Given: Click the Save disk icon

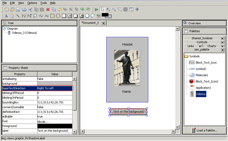Looking at the screenshot, I should point(18,9).
